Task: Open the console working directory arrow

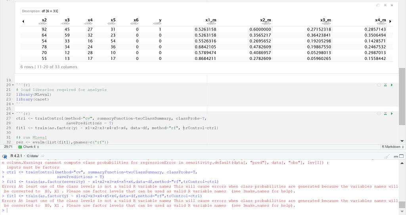Action: pos(42,156)
